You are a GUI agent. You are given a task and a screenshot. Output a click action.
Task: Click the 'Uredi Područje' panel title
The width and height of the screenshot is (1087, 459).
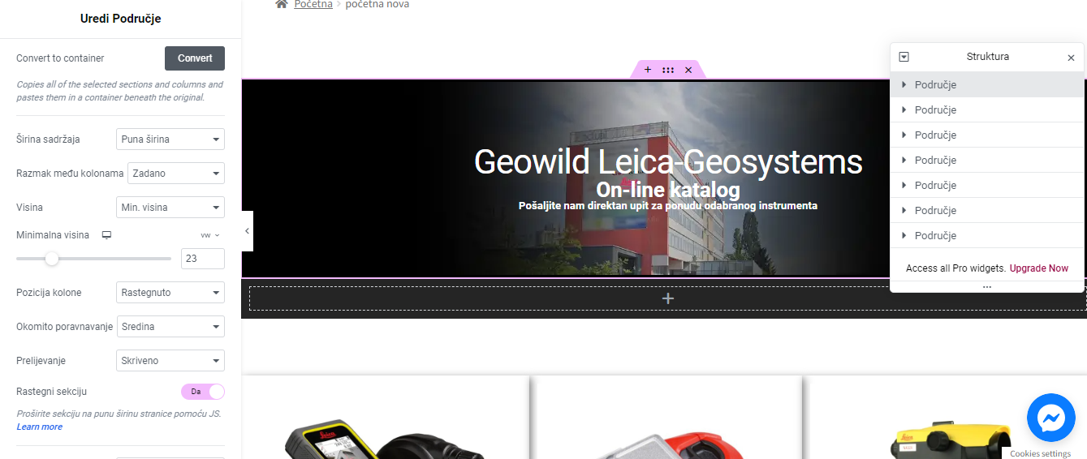tap(121, 19)
